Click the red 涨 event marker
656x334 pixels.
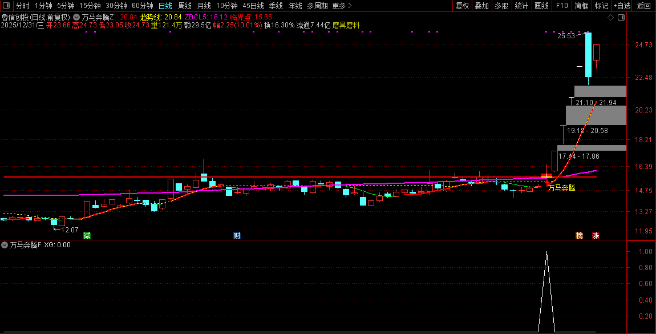pyautogui.click(x=596, y=235)
